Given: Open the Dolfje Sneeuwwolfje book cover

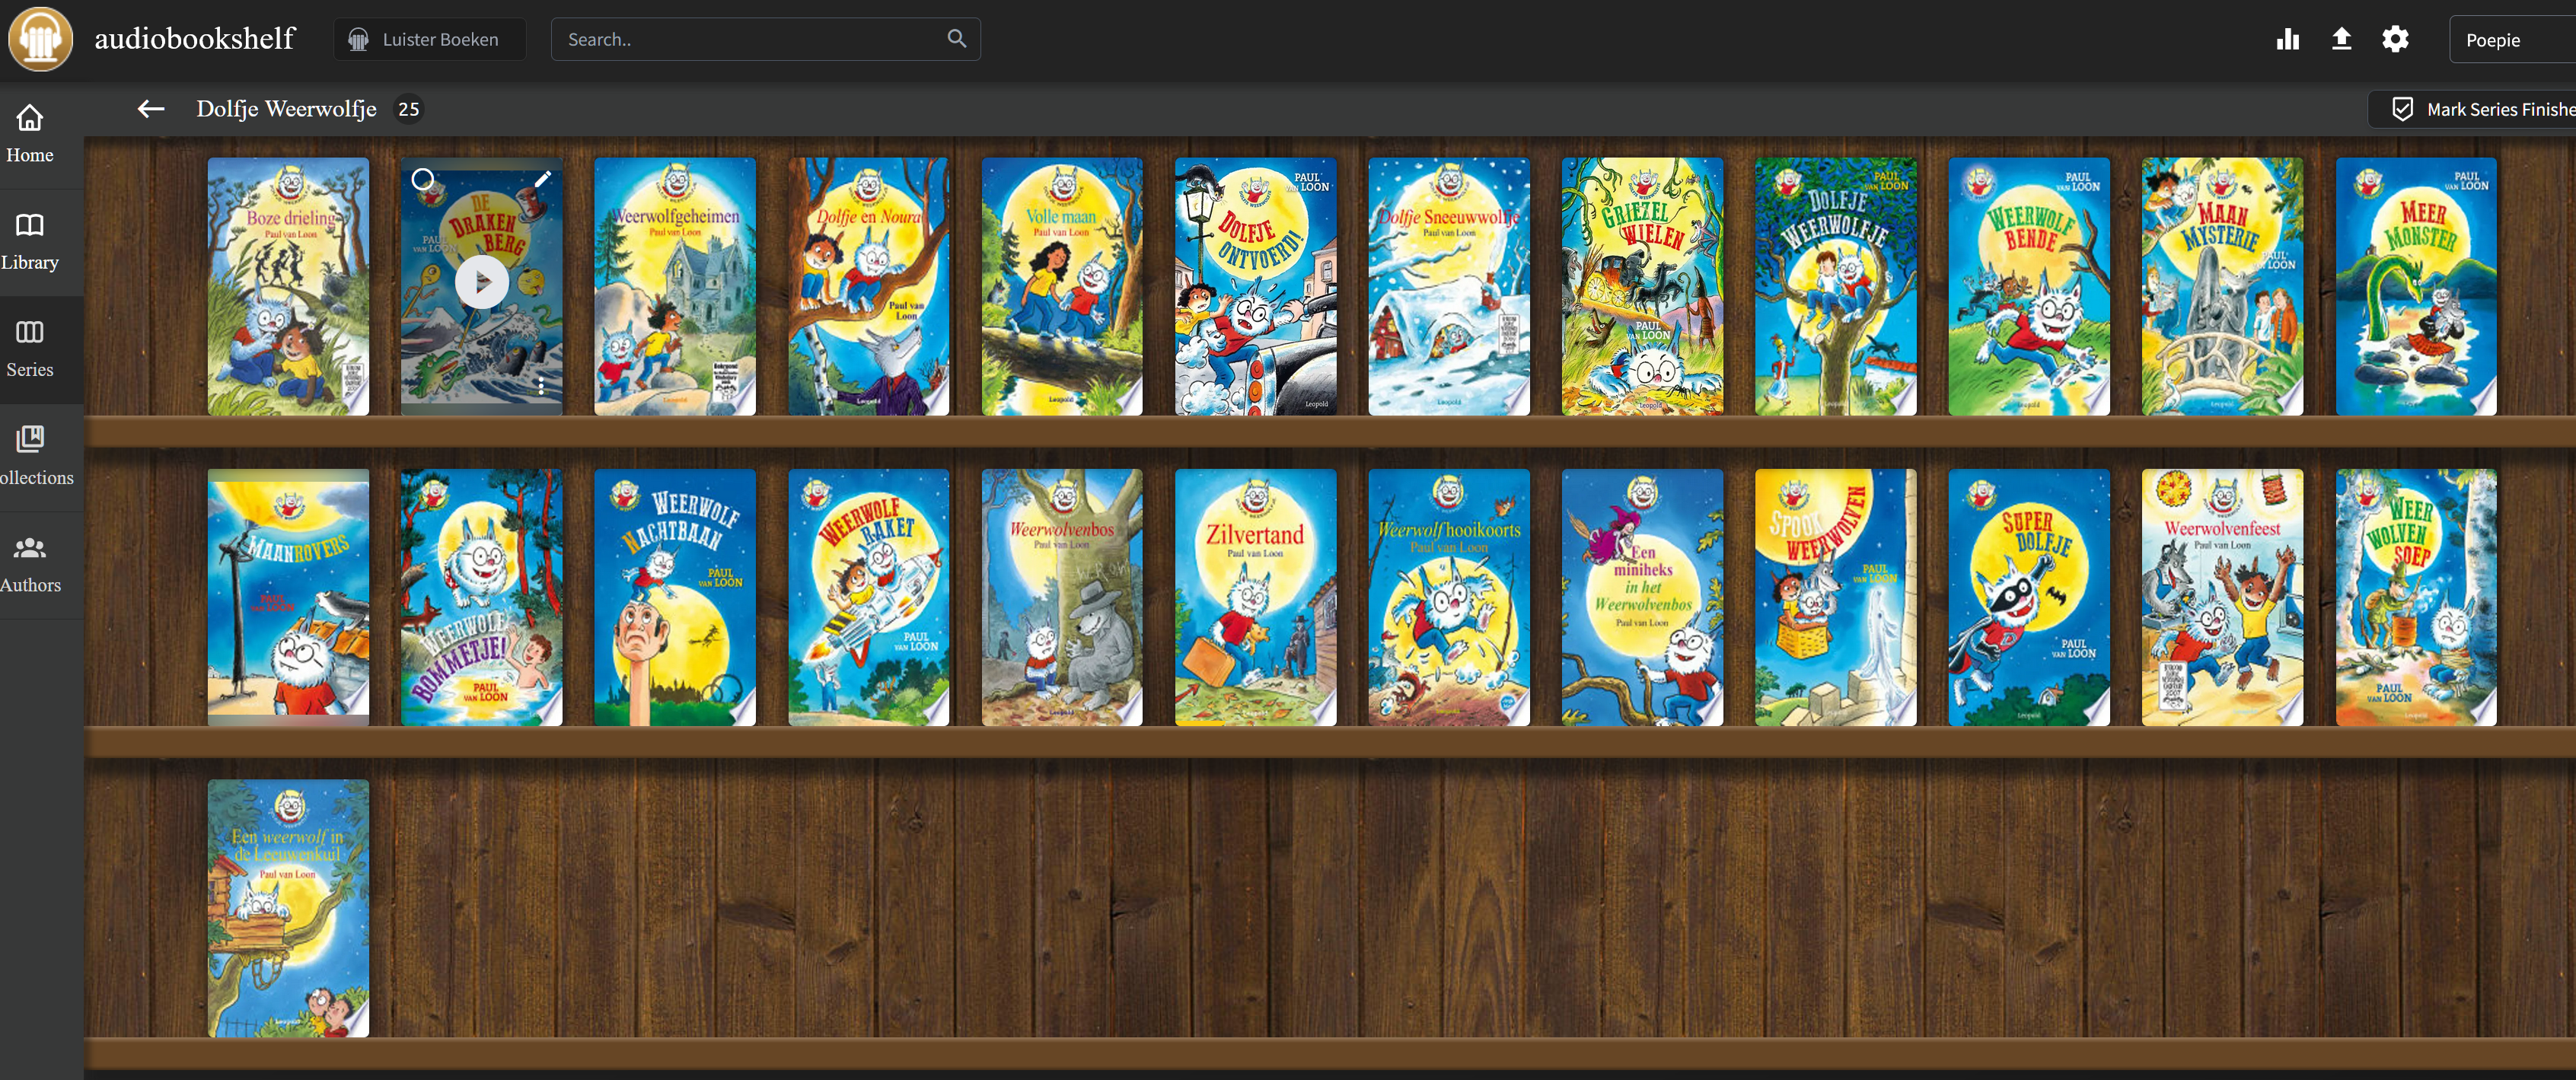Looking at the screenshot, I should click(x=1449, y=286).
